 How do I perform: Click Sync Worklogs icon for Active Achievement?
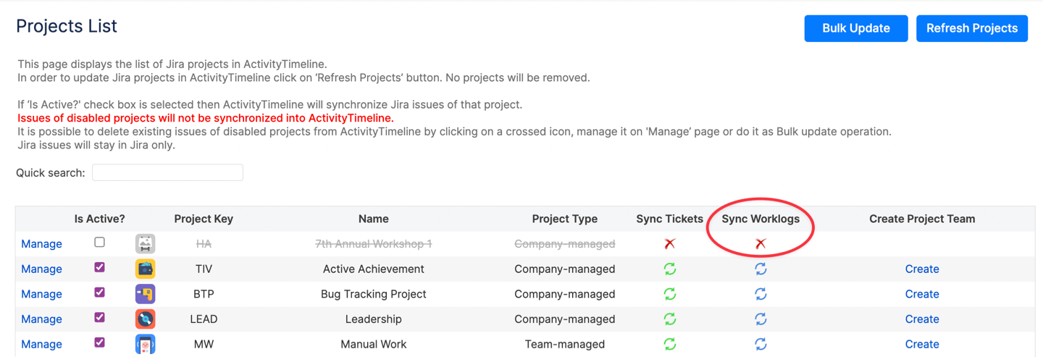coord(761,269)
